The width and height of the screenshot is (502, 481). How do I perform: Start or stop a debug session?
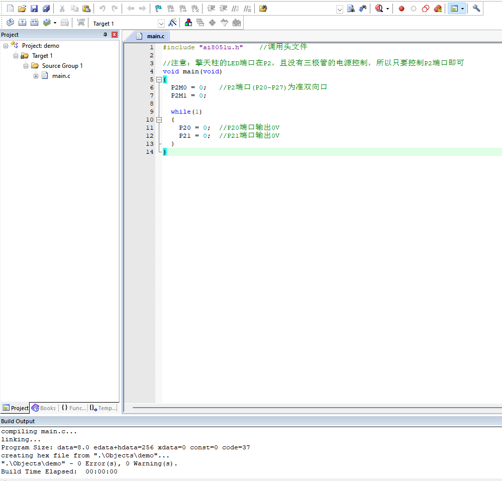(x=379, y=9)
